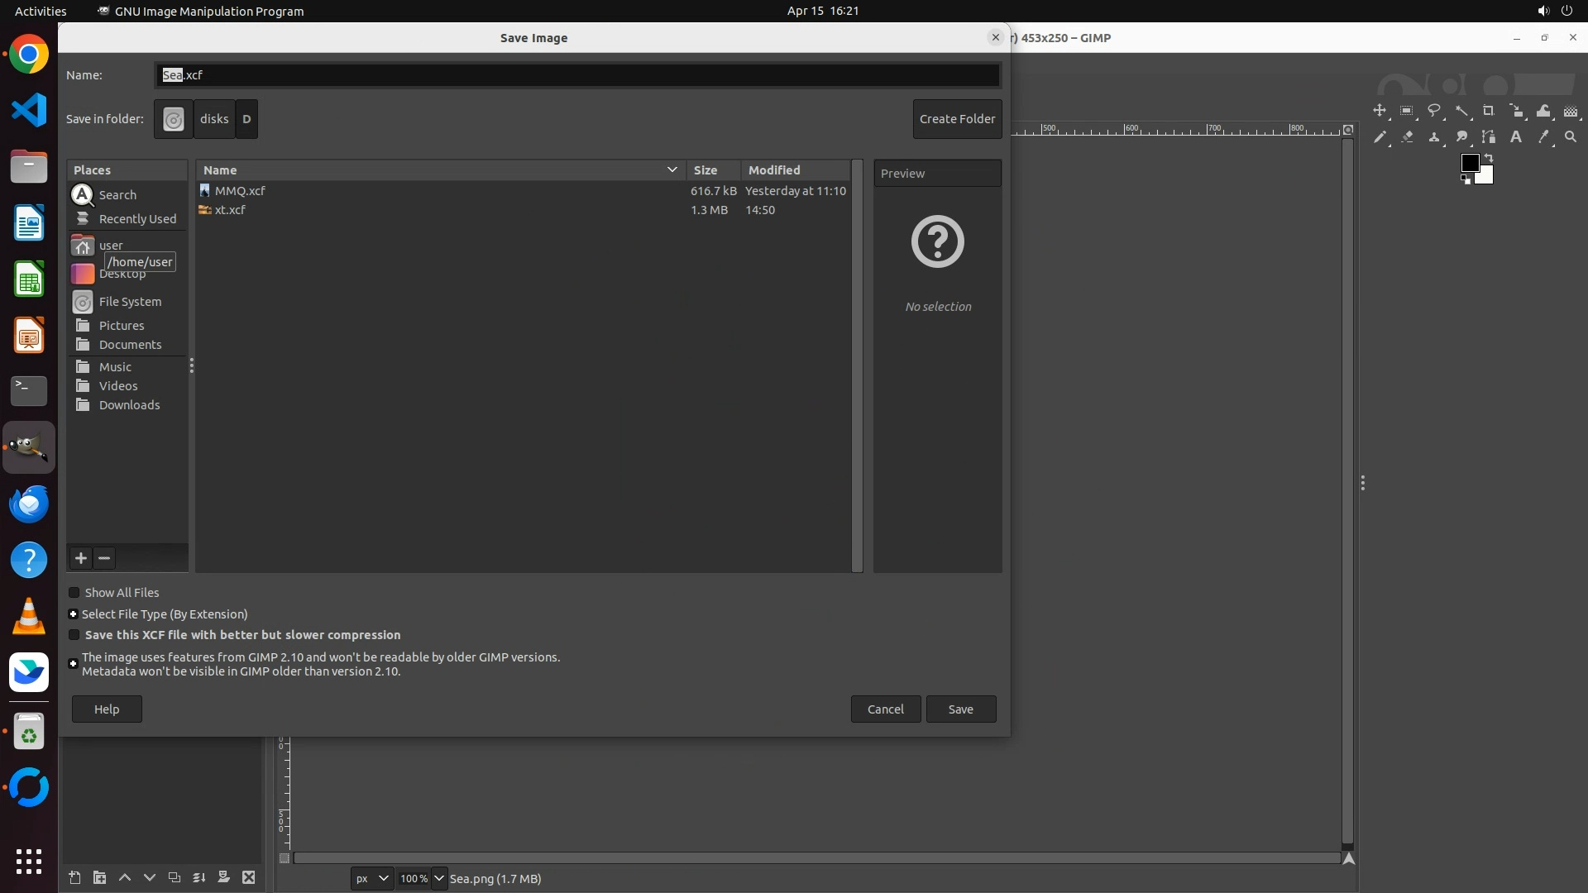Image resolution: width=1588 pixels, height=893 pixels.
Task: Open the zoom percentage dropdown
Action: pyautogui.click(x=439, y=878)
